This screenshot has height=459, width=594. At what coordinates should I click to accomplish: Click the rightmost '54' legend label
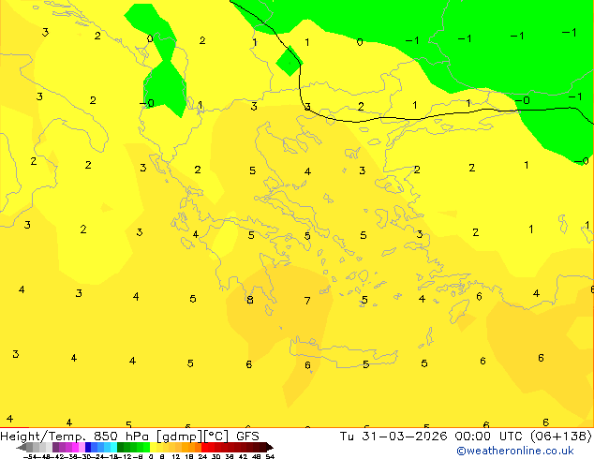tap(270, 456)
